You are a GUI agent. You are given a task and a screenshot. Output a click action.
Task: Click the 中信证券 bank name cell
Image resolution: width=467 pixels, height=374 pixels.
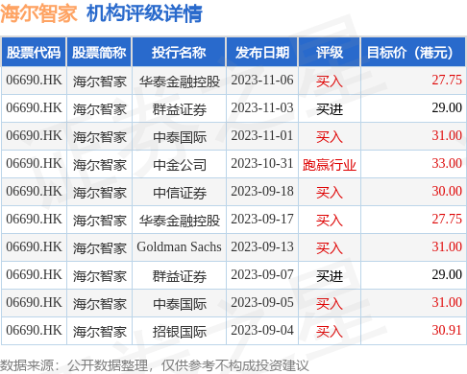179,192
